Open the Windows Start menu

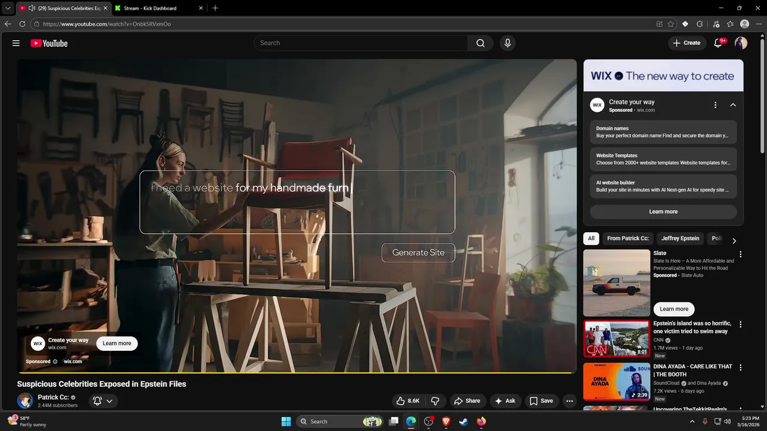point(286,421)
